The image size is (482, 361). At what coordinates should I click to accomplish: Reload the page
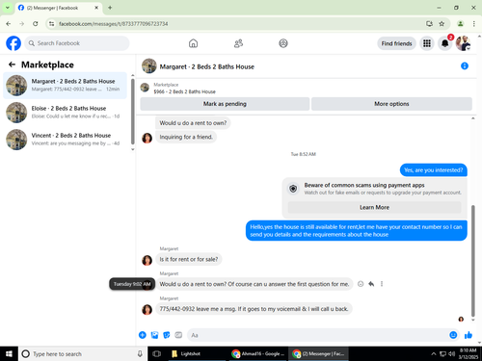(x=36, y=24)
